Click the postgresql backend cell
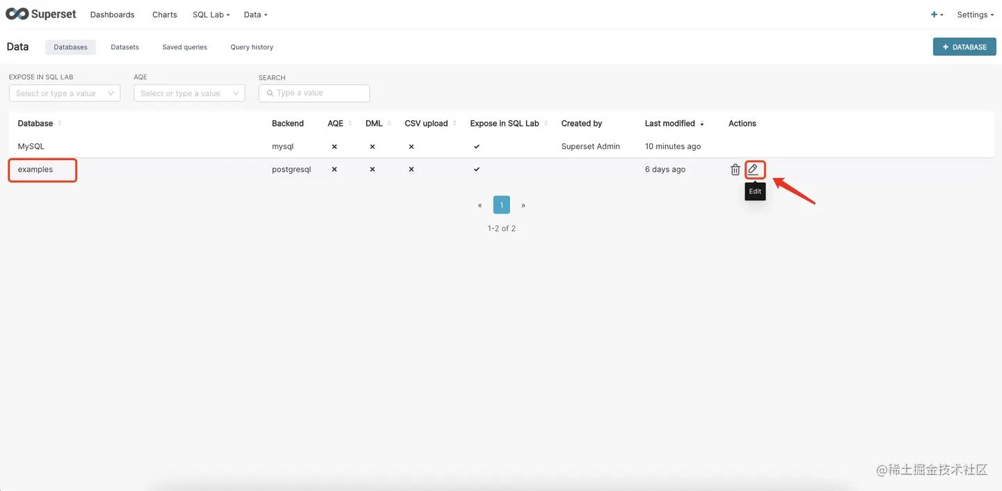1002x491 pixels. (292, 169)
